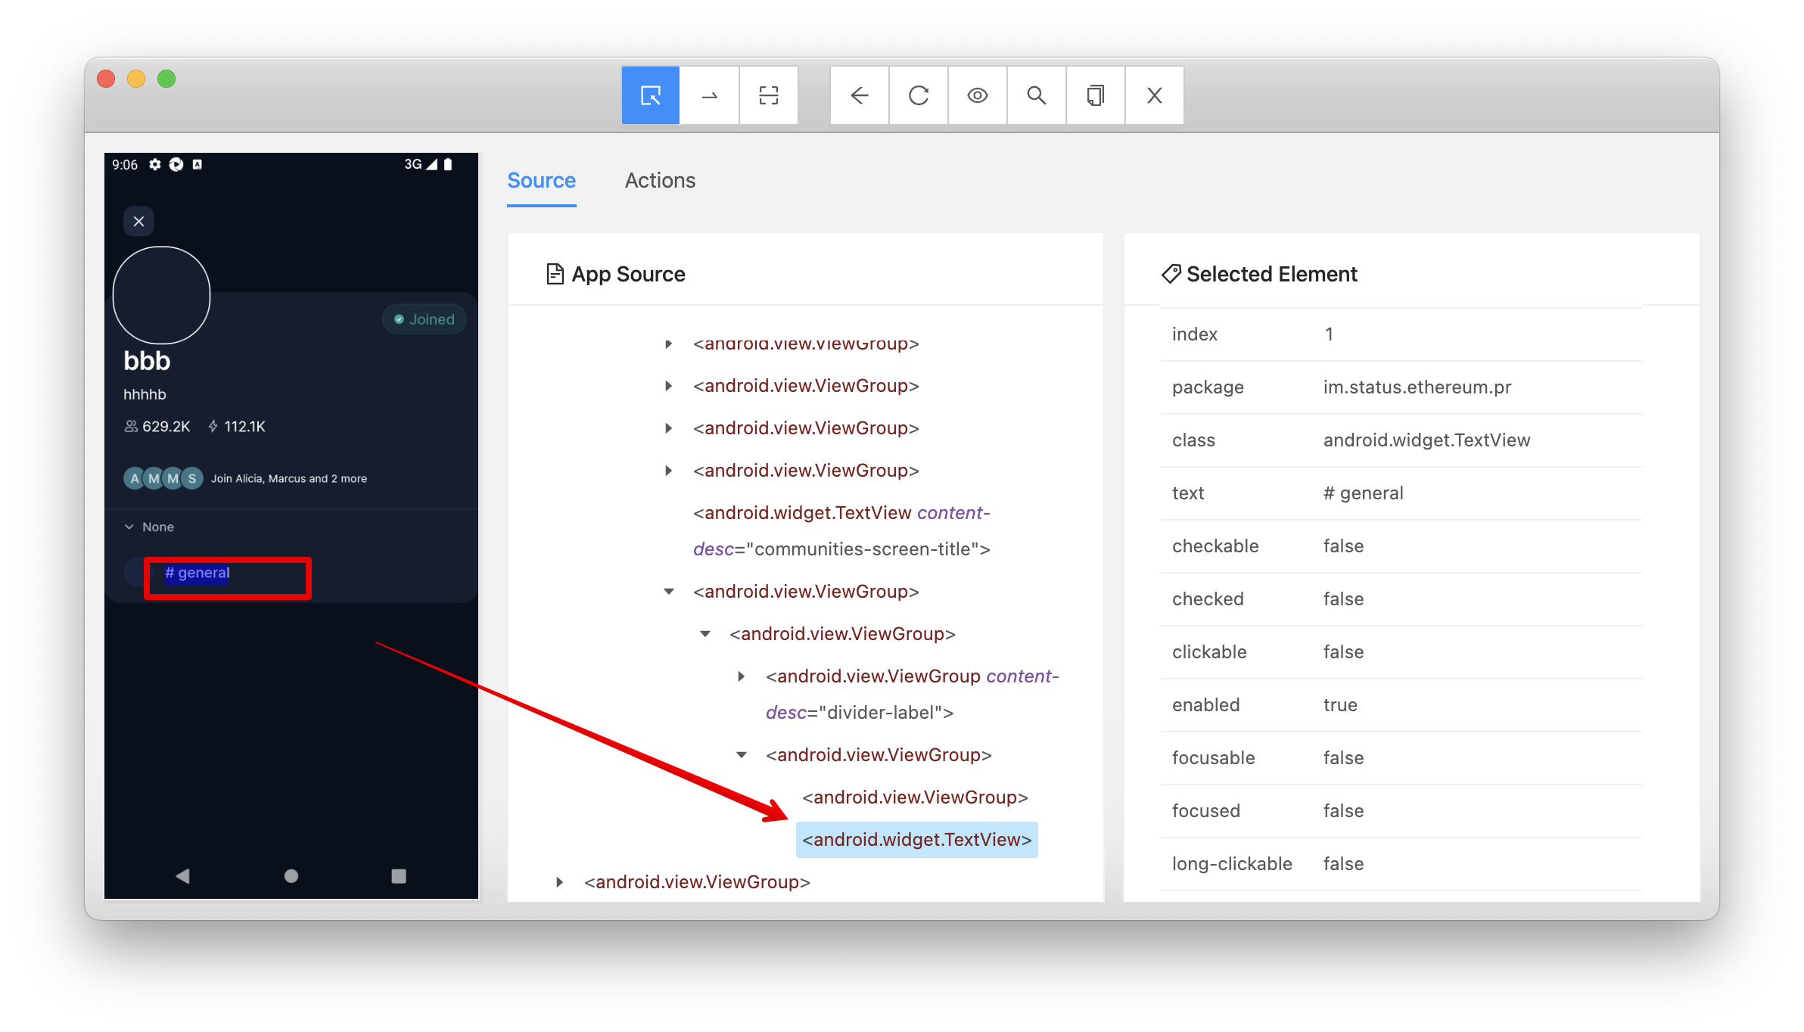
Task: Click the highlighted android.widget.TextView node
Action: click(x=916, y=840)
